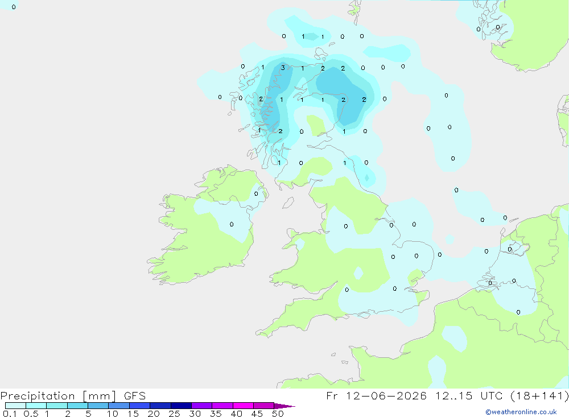Pick legend swatch between 0.5 and 1

(x=36, y=406)
